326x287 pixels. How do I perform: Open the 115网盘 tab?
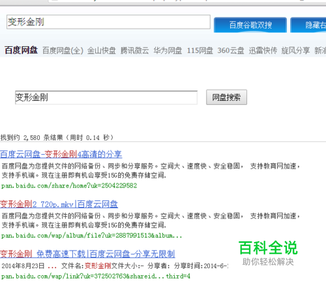click(x=200, y=51)
